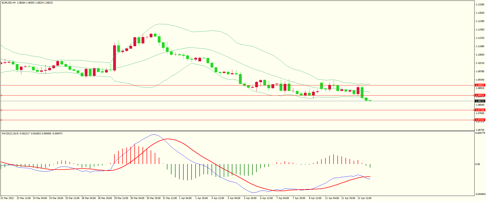Viewport: 486px width, 201px height.
Task: Click the 1.13260 price axis label
Action: click(x=480, y=5)
